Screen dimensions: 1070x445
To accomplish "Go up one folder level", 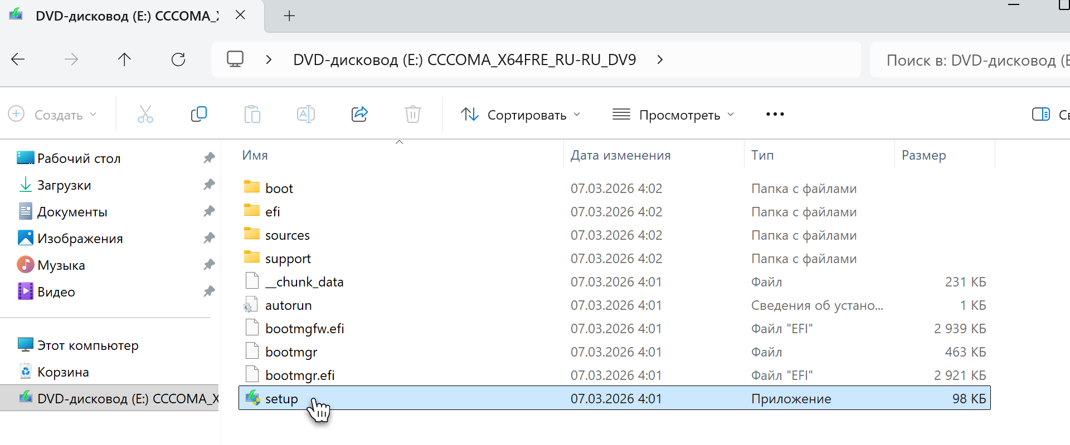I will [x=124, y=60].
